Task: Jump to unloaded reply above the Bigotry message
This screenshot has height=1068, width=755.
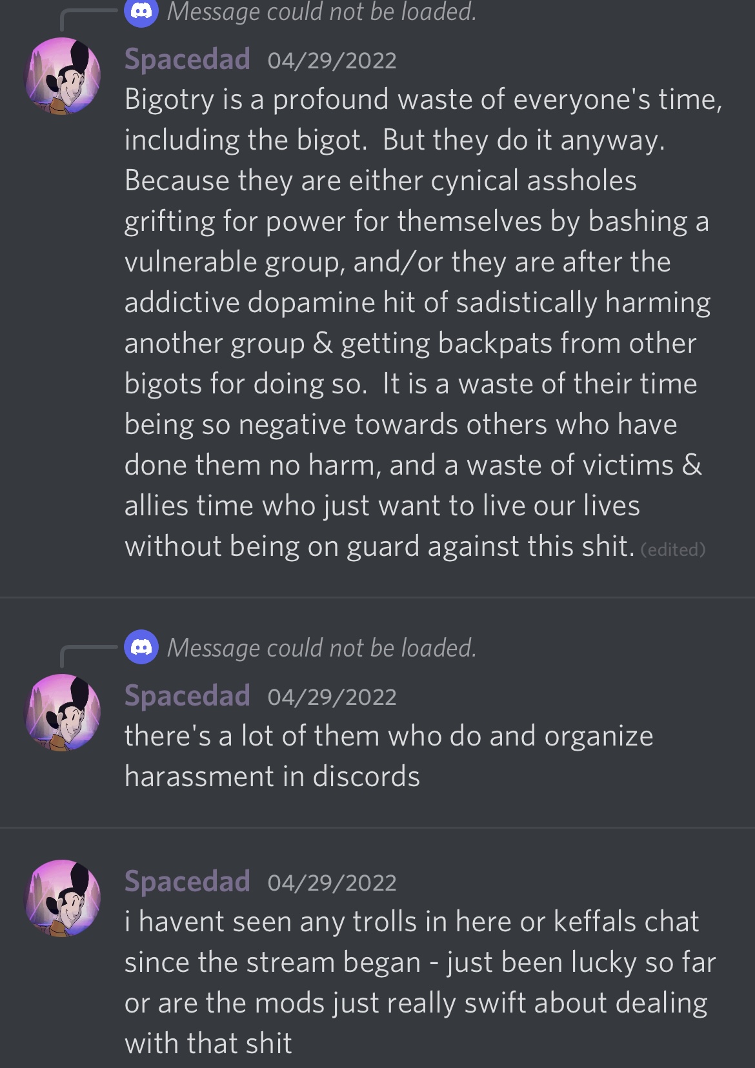Action: [x=321, y=12]
